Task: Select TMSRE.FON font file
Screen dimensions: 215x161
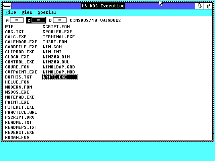Action: (x=55, y=42)
